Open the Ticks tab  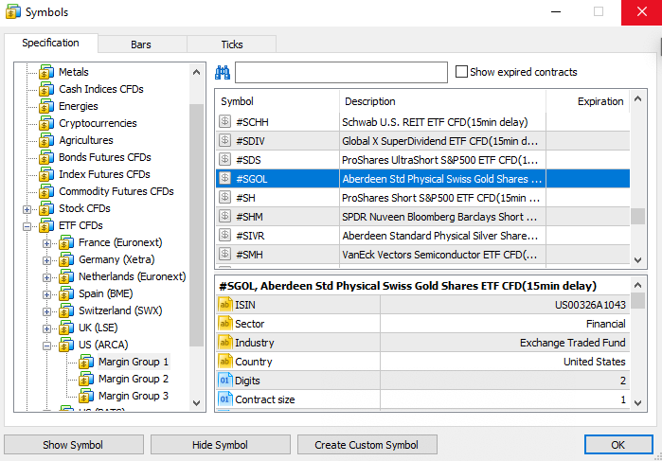click(232, 44)
